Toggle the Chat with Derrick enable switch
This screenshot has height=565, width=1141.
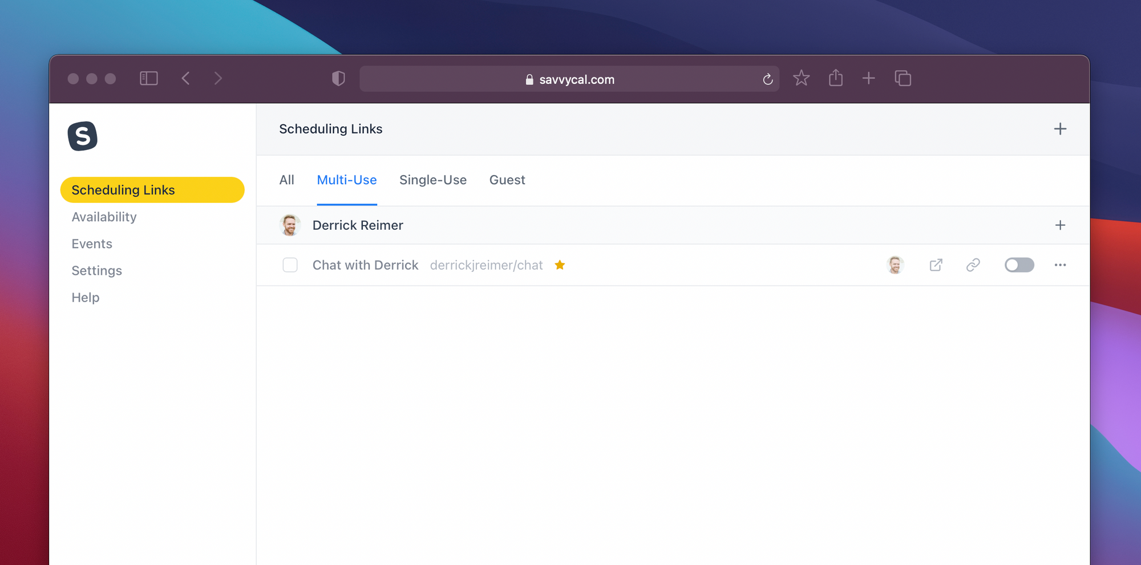pyautogui.click(x=1019, y=265)
